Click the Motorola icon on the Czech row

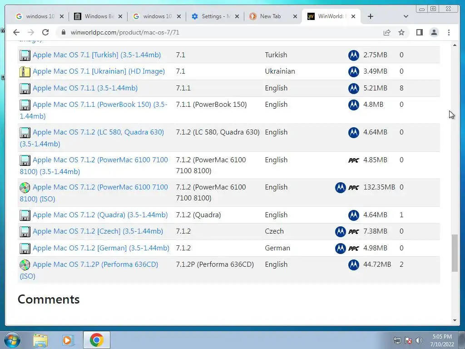(x=341, y=231)
